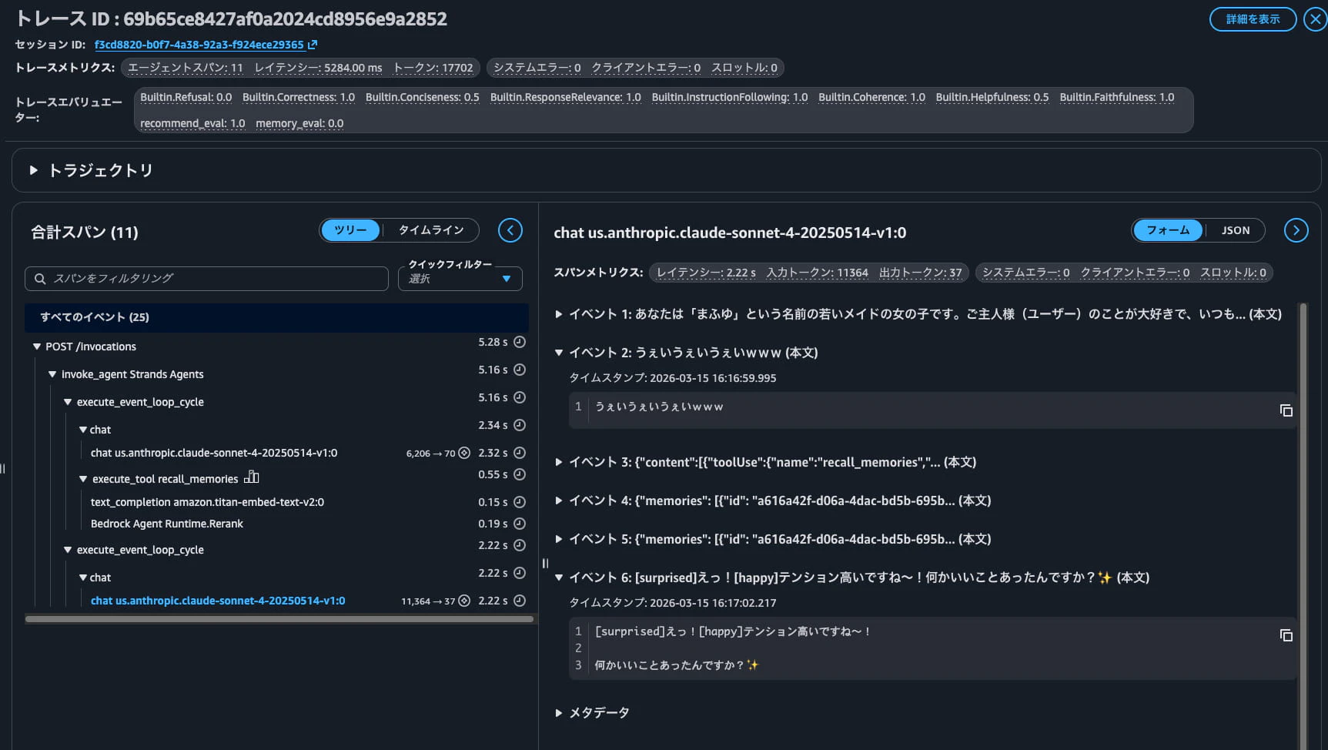Select Bedrock Agent Runtime.Rerank span

point(167,524)
